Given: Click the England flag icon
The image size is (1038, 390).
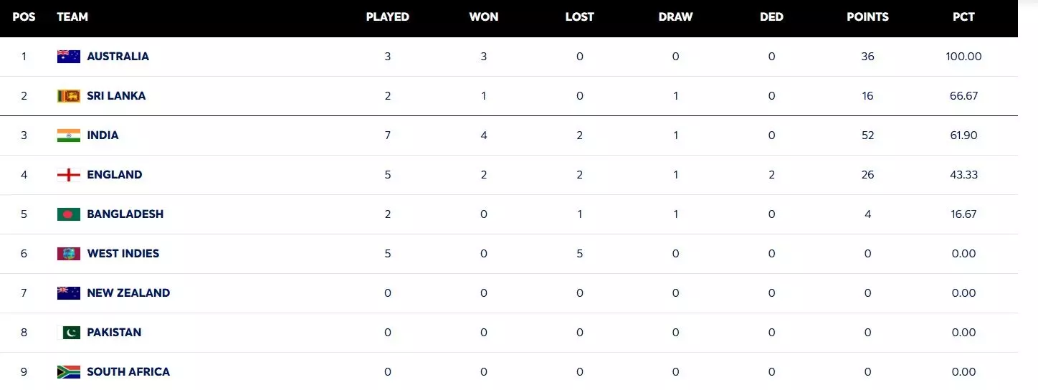Looking at the screenshot, I should pyautogui.click(x=69, y=175).
